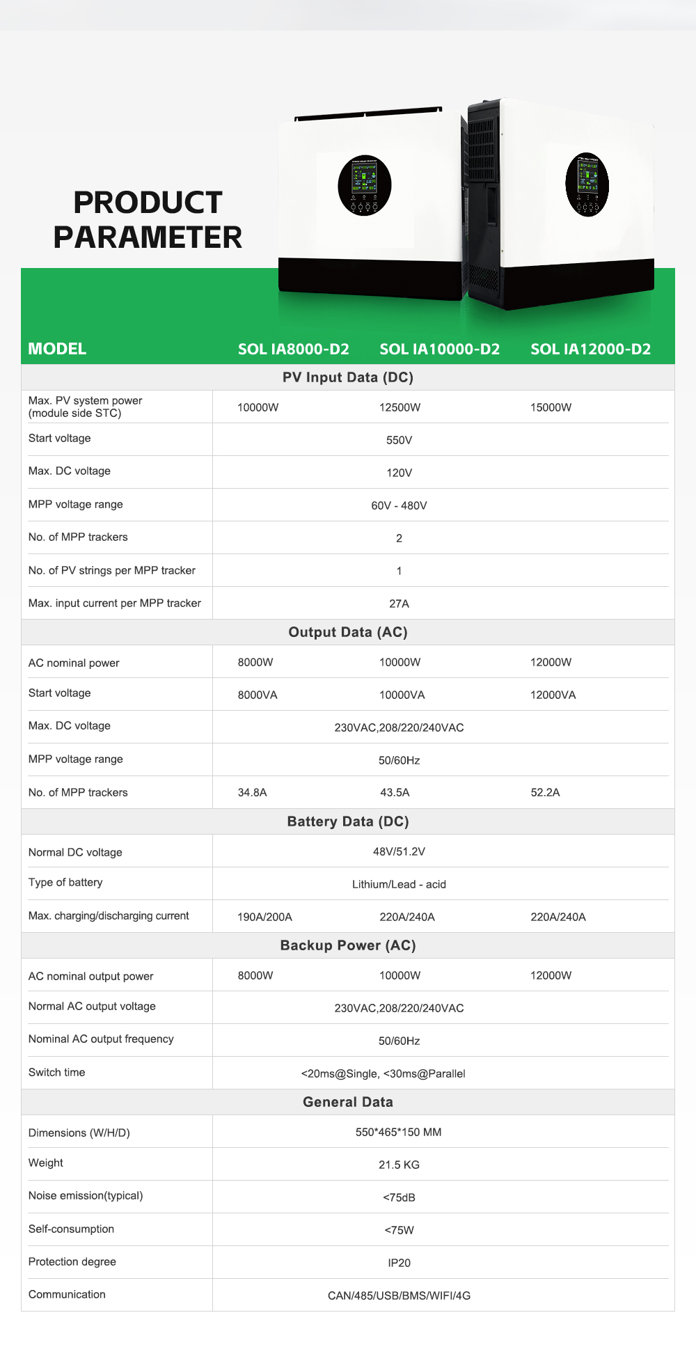Image resolution: width=696 pixels, height=1354 pixels.
Task: Click the Battery Data (DC) section header
Action: coord(348,821)
